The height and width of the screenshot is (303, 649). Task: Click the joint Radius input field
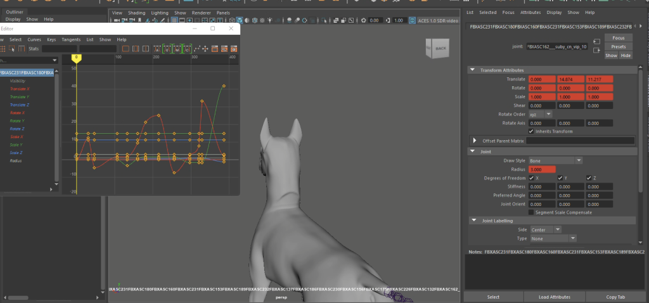541,169
